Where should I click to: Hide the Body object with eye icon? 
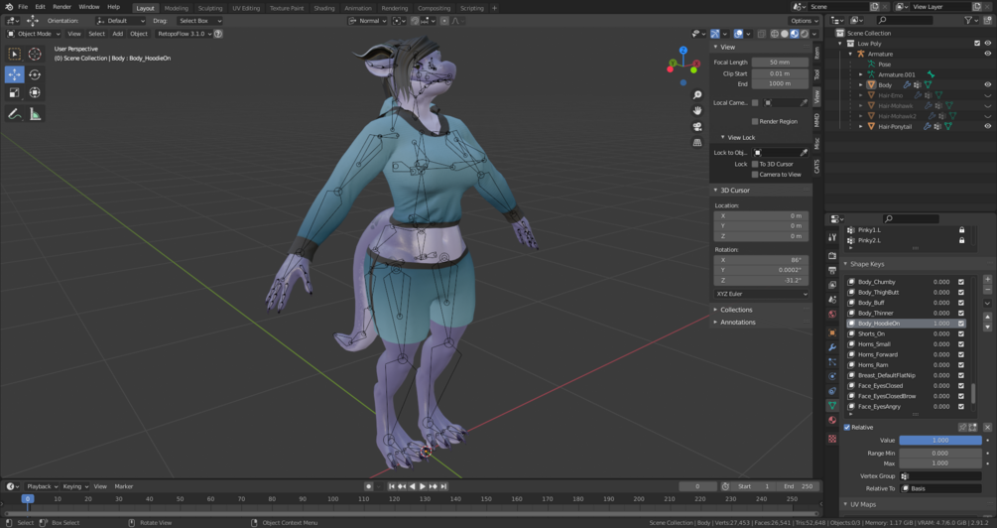point(987,84)
